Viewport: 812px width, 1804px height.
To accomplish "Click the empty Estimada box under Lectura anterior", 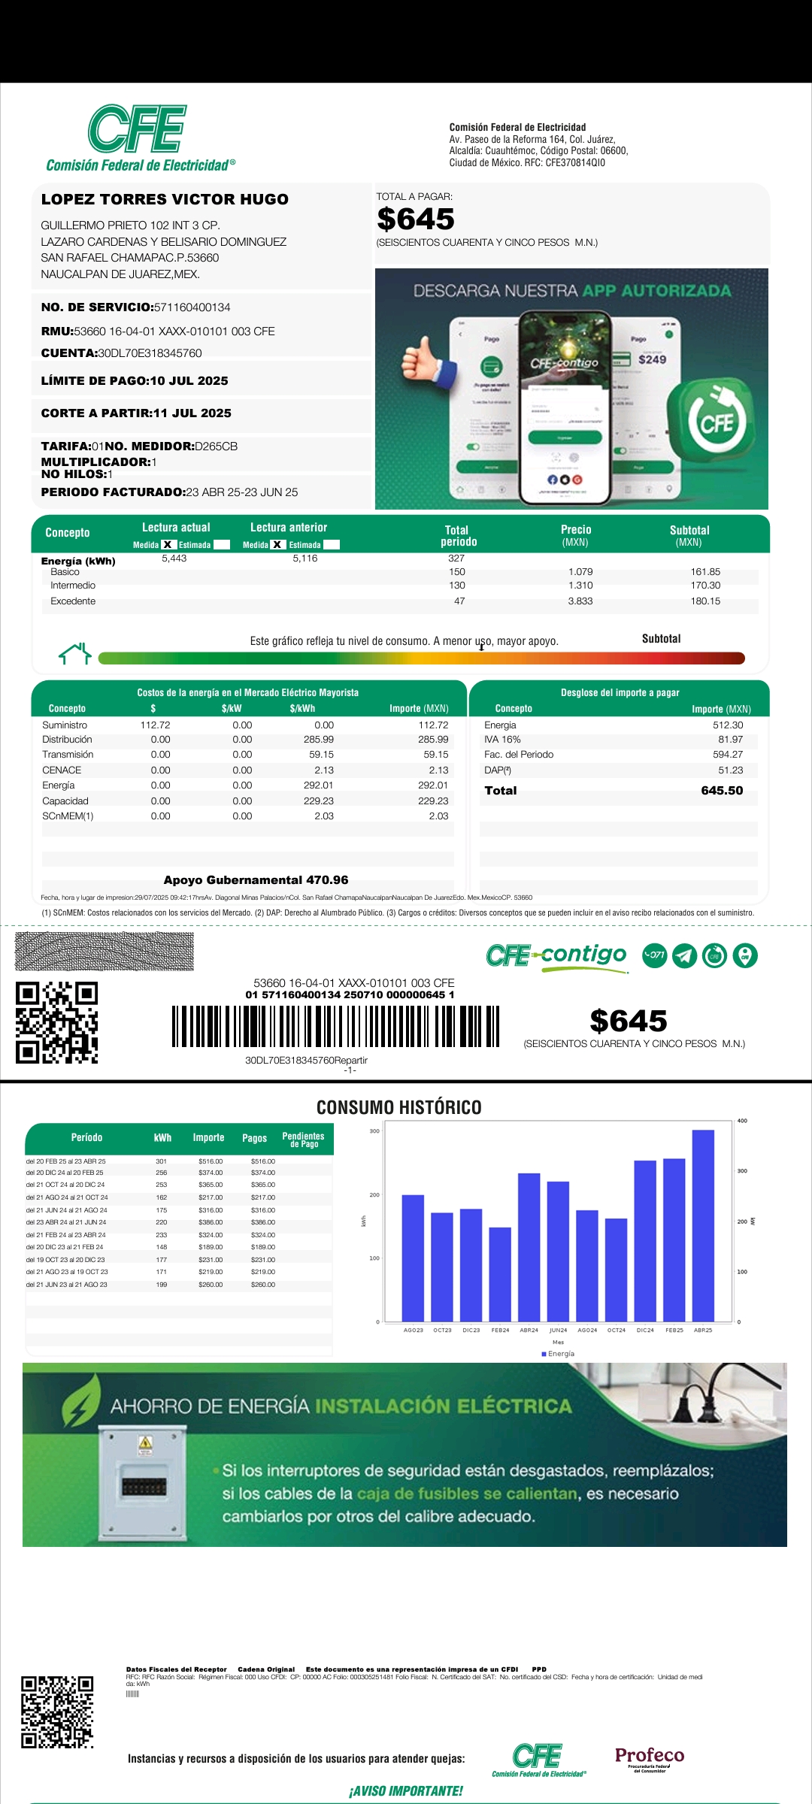I will 332,545.
